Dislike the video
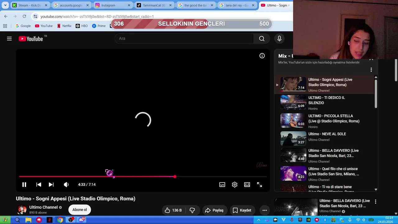The width and height of the screenshot is (398, 224). [192, 210]
